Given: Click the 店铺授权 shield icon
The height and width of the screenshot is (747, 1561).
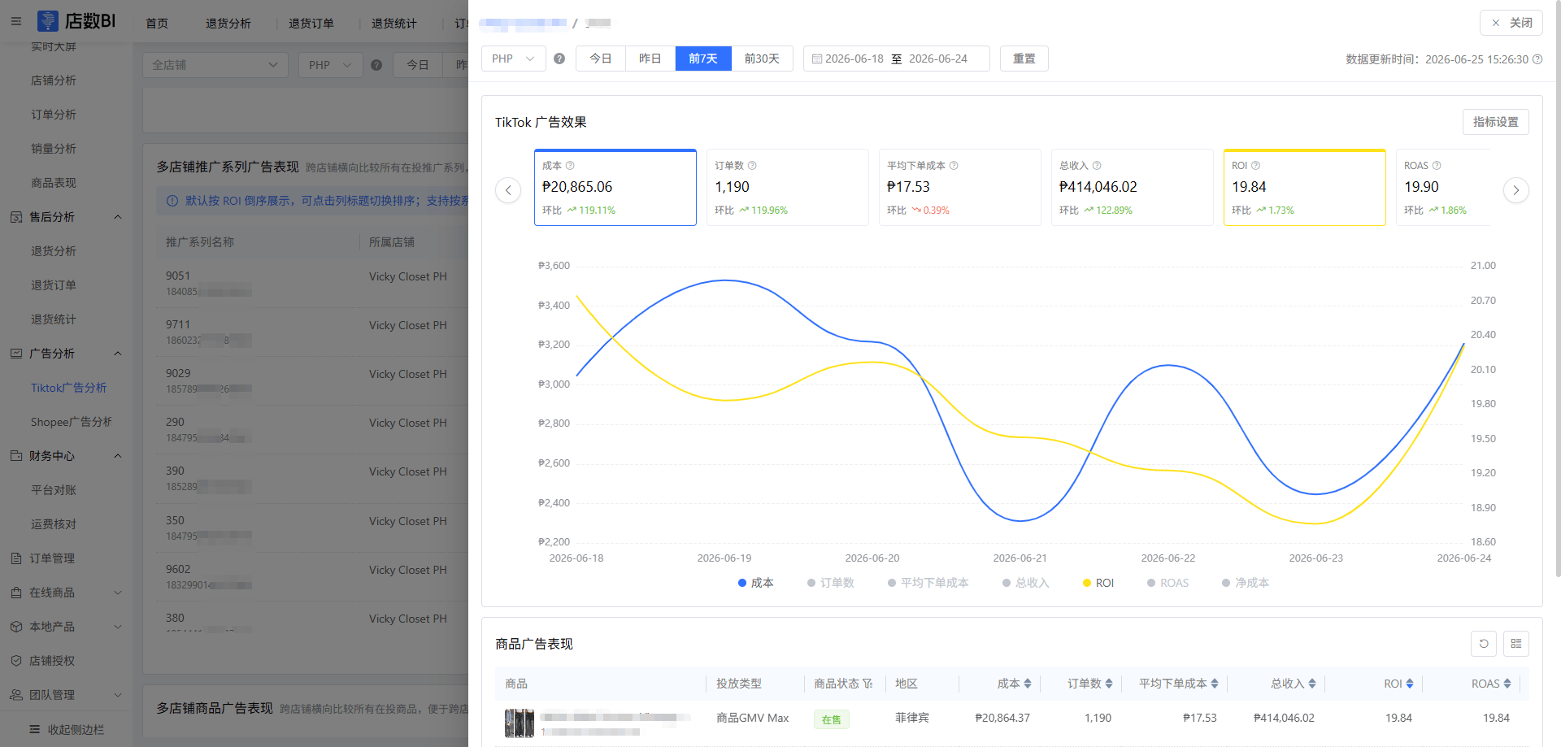Looking at the screenshot, I should (16, 661).
